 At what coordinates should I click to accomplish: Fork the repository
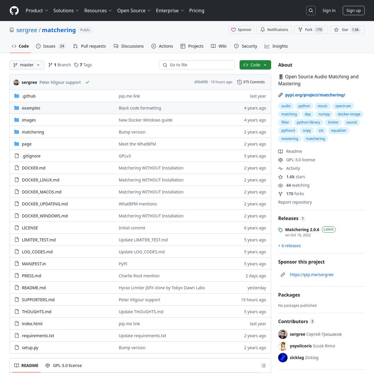pos(311,30)
